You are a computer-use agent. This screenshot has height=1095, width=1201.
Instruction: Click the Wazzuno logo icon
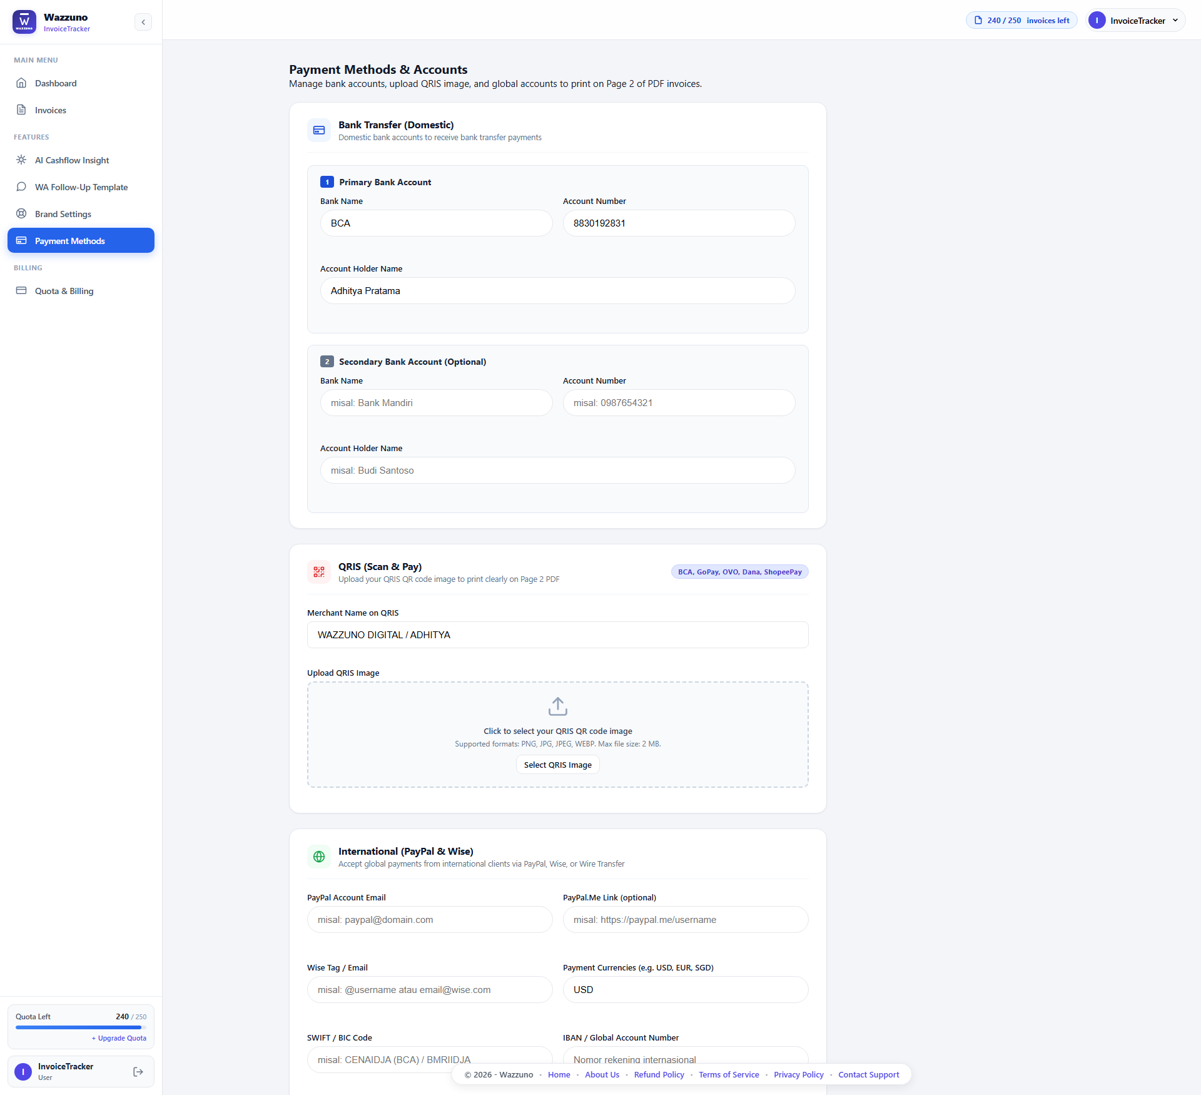coord(24,22)
